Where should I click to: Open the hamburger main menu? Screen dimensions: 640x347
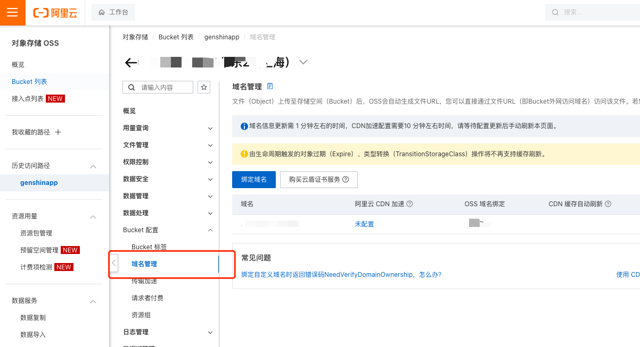pos(12,13)
